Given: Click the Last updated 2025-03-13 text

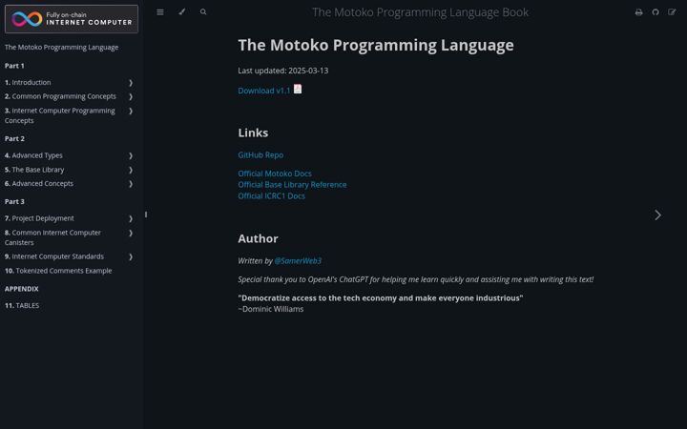Looking at the screenshot, I should [x=283, y=71].
